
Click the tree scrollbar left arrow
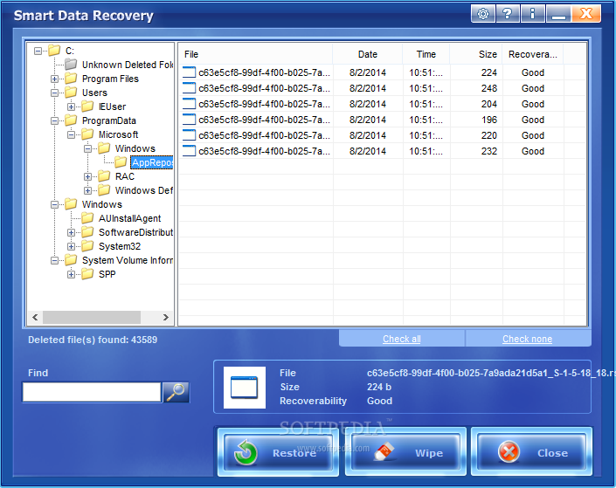[35, 317]
